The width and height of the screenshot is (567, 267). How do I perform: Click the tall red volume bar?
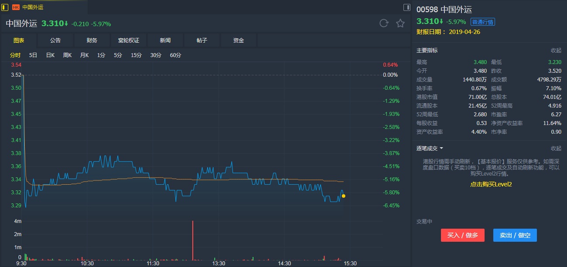click(193, 240)
